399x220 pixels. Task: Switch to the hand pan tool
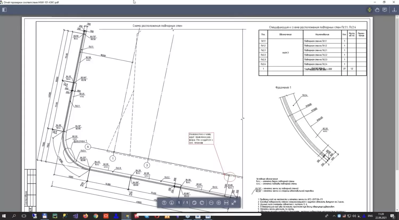377,10
